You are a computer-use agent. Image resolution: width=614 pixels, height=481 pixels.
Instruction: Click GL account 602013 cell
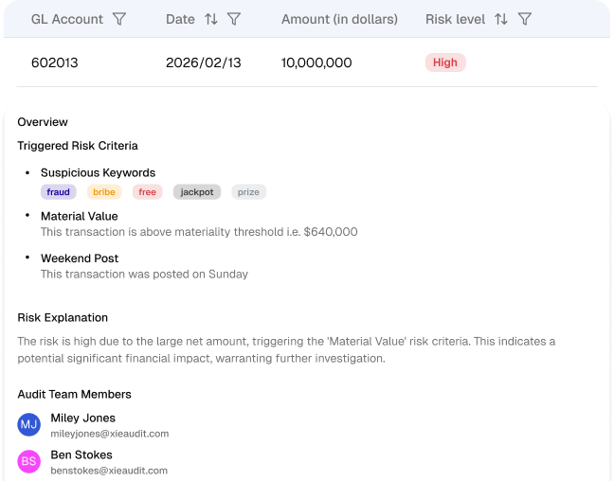click(x=55, y=62)
